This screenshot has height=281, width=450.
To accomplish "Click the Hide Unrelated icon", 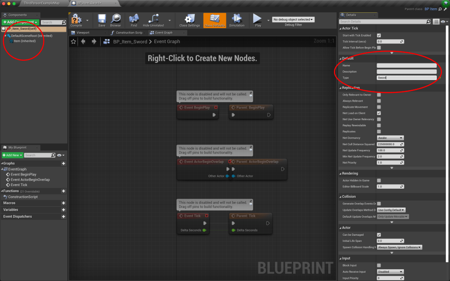I will (x=153, y=20).
